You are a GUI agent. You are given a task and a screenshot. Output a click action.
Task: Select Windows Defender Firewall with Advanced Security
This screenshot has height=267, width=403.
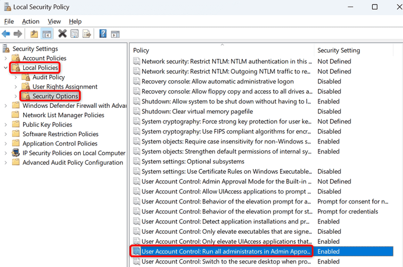[x=75, y=106]
